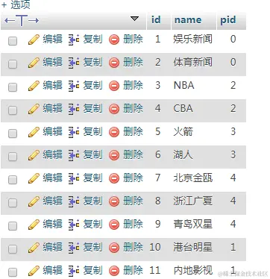
Task: Click the copy icon in 娱乐新闻 row
Action: (74, 40)
